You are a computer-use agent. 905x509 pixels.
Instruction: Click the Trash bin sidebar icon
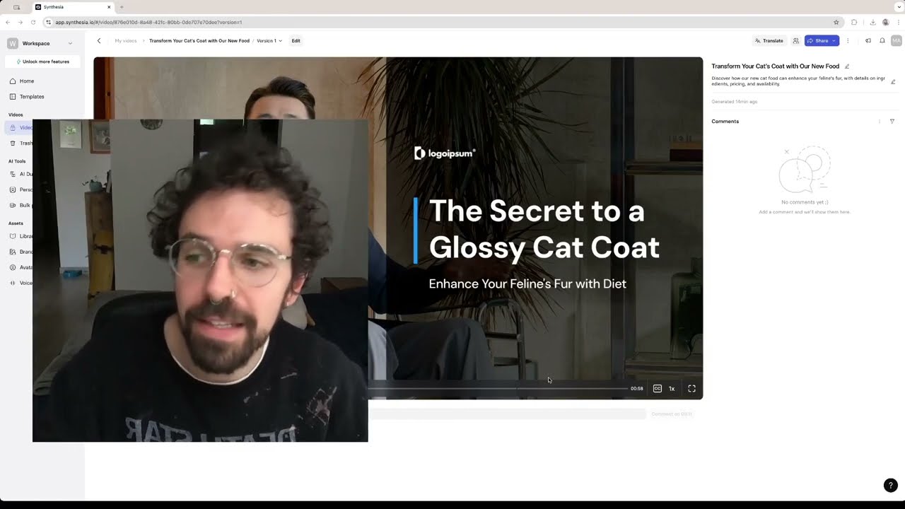click(13, 144)
